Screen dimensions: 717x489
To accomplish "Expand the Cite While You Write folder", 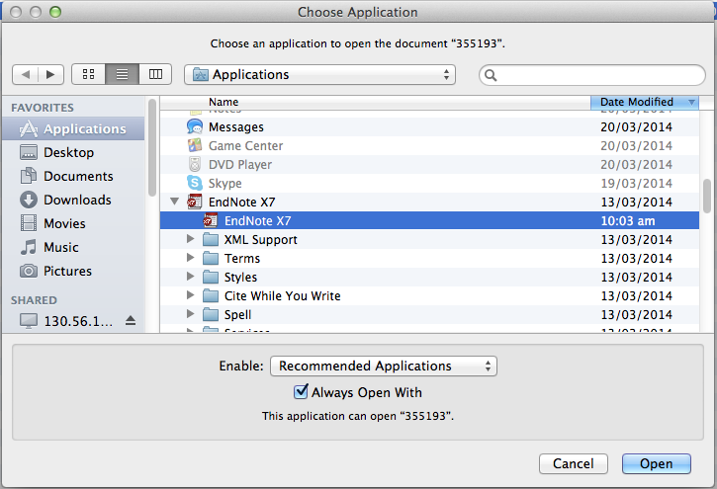I will pos(191,296).
